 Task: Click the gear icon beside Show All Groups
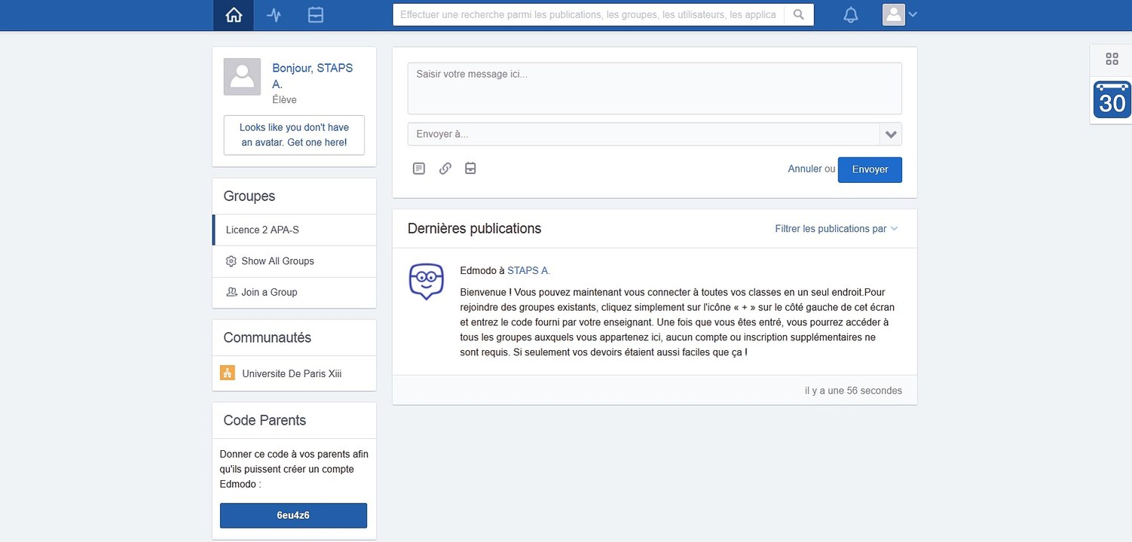click(x=231, y=261)
